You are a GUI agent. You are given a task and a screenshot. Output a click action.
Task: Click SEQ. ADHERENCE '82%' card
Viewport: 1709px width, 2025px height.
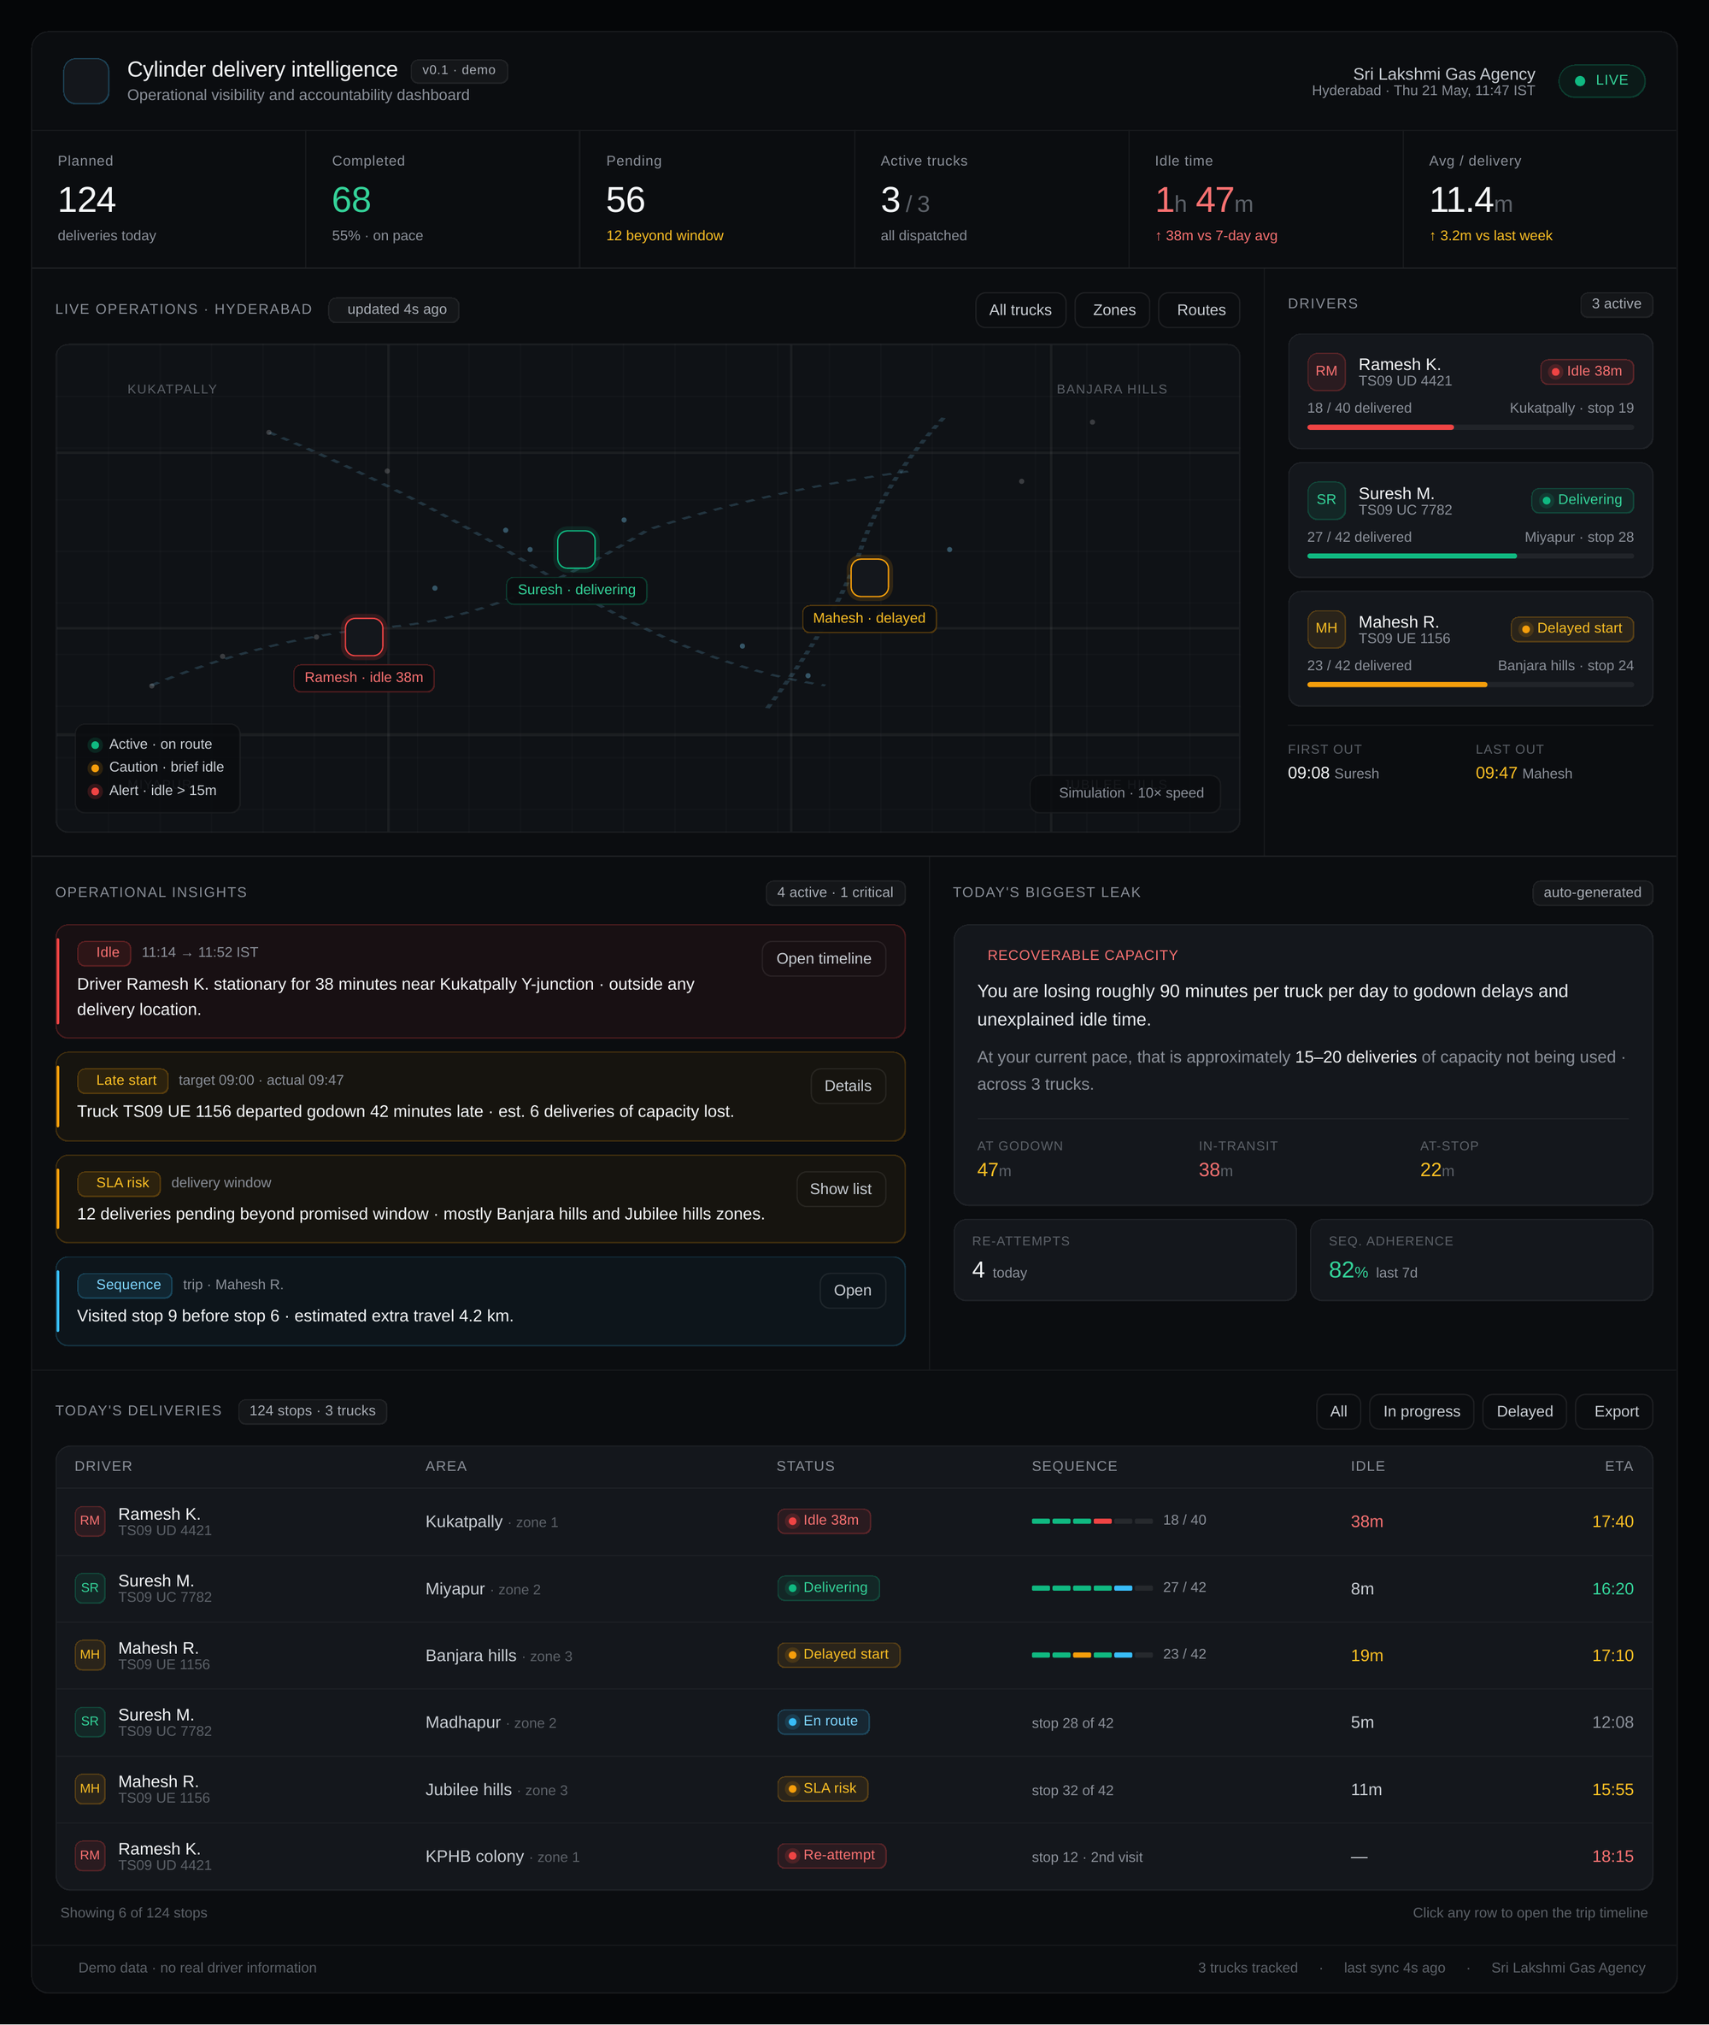(1482, 1261)
